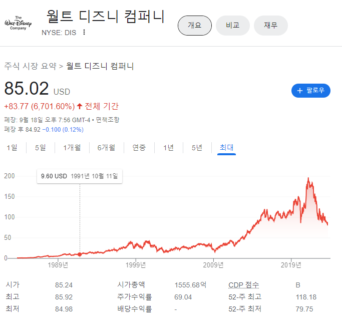
Task: Click the red marker dot on the chart
Action: click(x=80, y=254)
